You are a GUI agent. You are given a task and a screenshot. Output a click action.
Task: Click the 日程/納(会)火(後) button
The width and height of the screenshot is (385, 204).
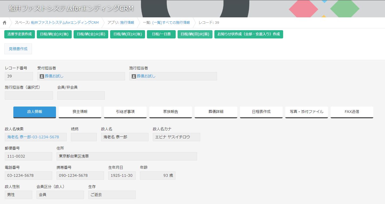(54, 34)
